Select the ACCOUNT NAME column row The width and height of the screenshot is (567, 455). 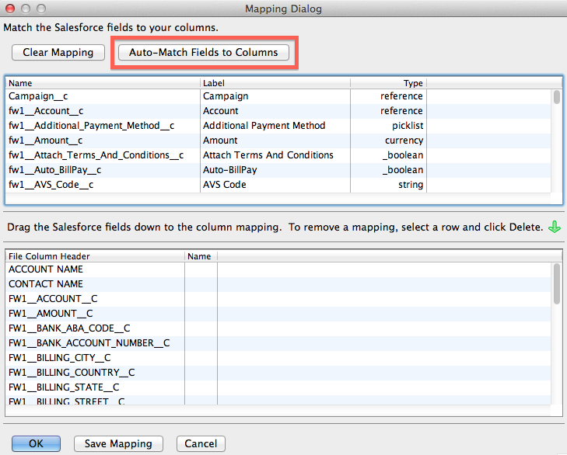pyautogui.click(x=278, y=269)
